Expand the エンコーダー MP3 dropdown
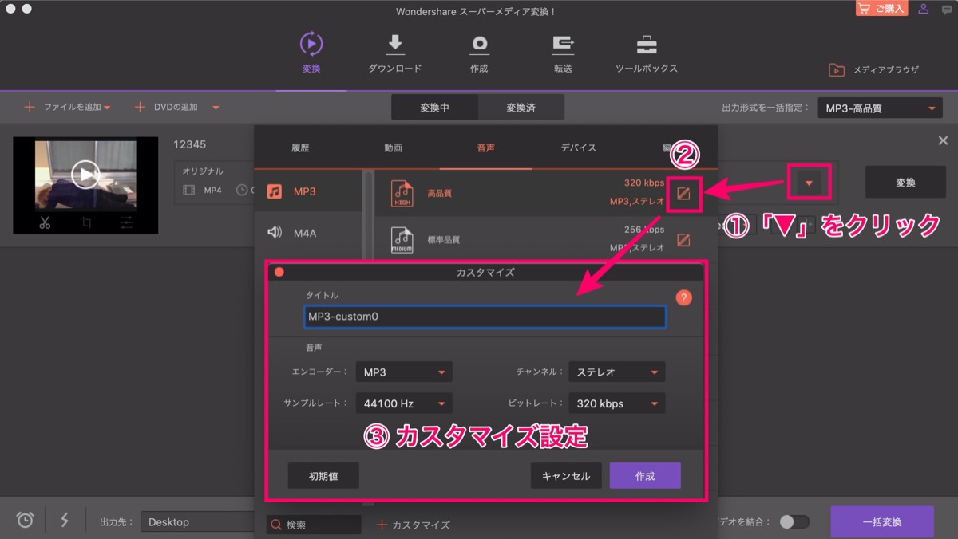Image resolution: width=958 pixels, height=539 pixels. click(x=404, y=372)
